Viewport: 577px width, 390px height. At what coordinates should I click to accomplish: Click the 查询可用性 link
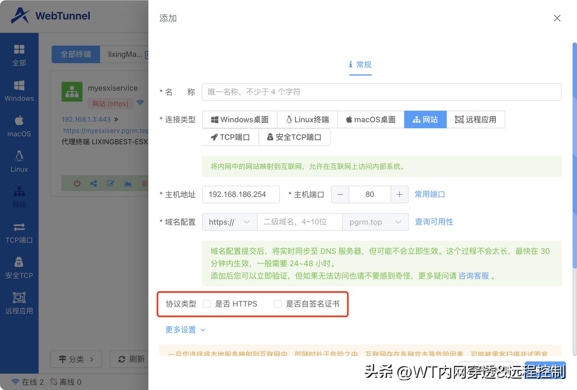coord(434,221)
